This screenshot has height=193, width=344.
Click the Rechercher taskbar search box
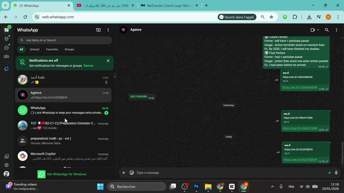(137, 187)
